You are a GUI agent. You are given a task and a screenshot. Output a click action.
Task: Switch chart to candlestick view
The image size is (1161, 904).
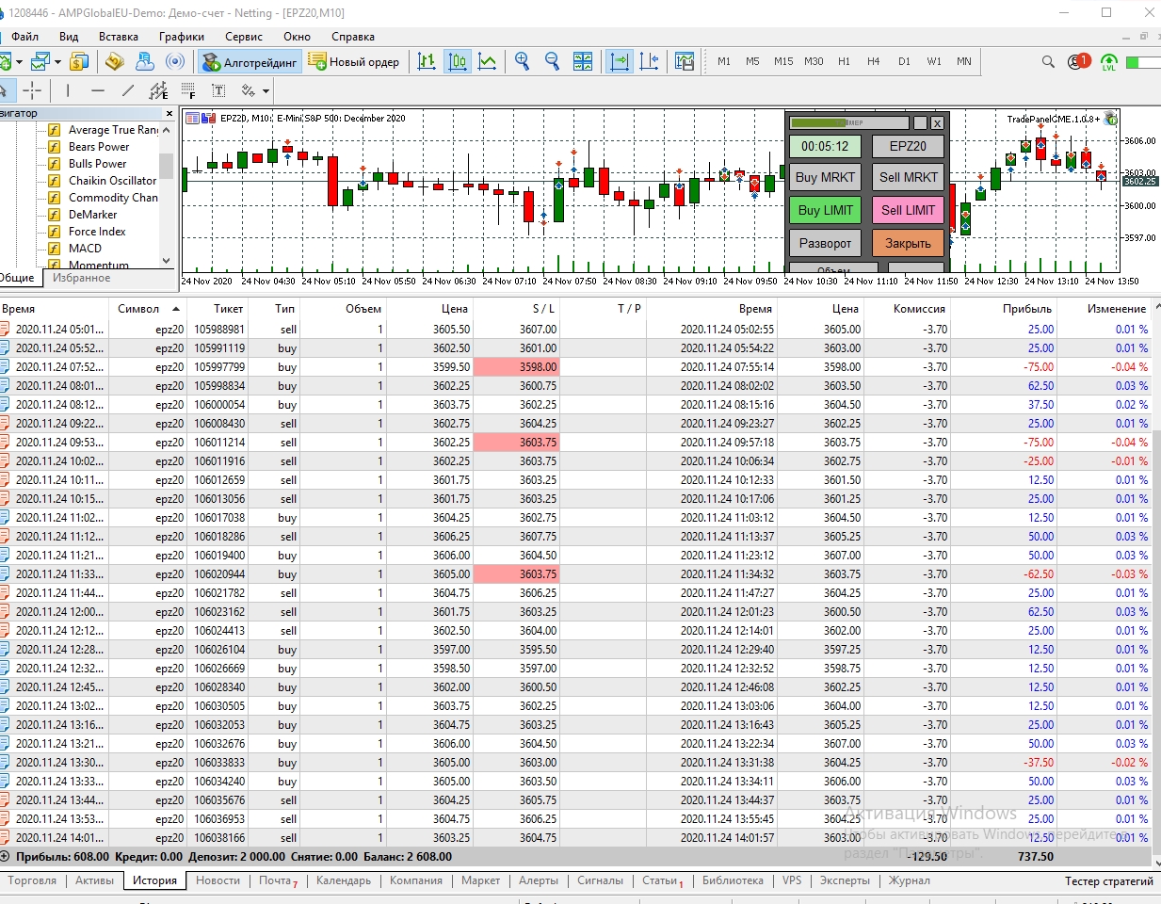tap(458, 62)
